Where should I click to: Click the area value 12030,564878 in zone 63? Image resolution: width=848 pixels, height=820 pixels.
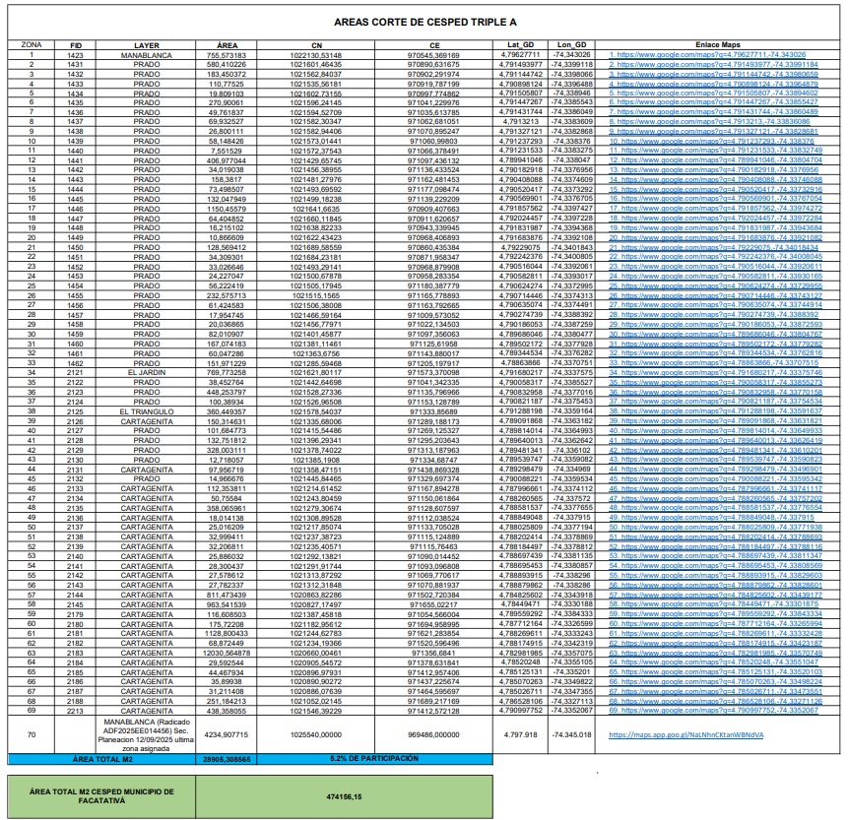coord(227,652)
